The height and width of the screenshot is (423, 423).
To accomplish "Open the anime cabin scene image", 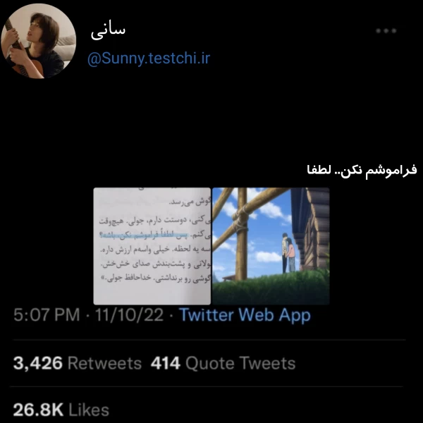I will (x=271, y=246).
